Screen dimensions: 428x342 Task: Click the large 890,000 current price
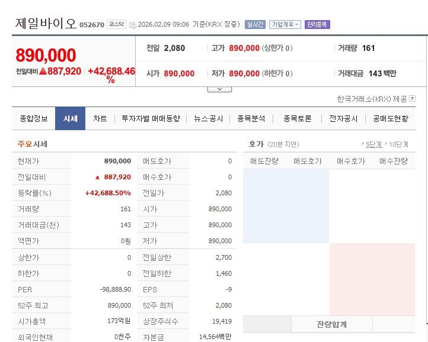tap(46, 55)
